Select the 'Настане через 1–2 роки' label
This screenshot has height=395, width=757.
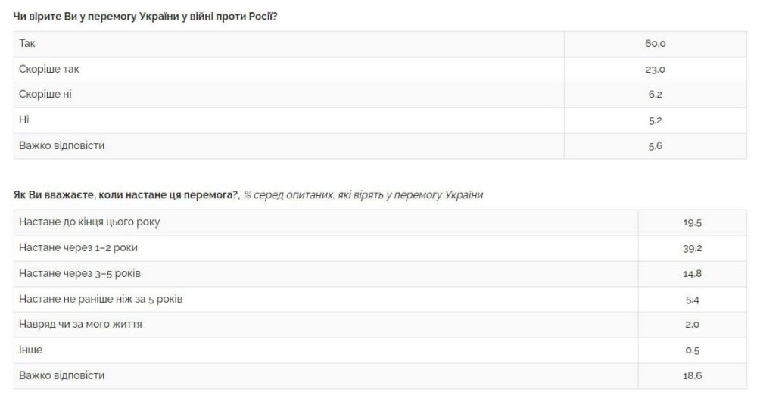78,248
